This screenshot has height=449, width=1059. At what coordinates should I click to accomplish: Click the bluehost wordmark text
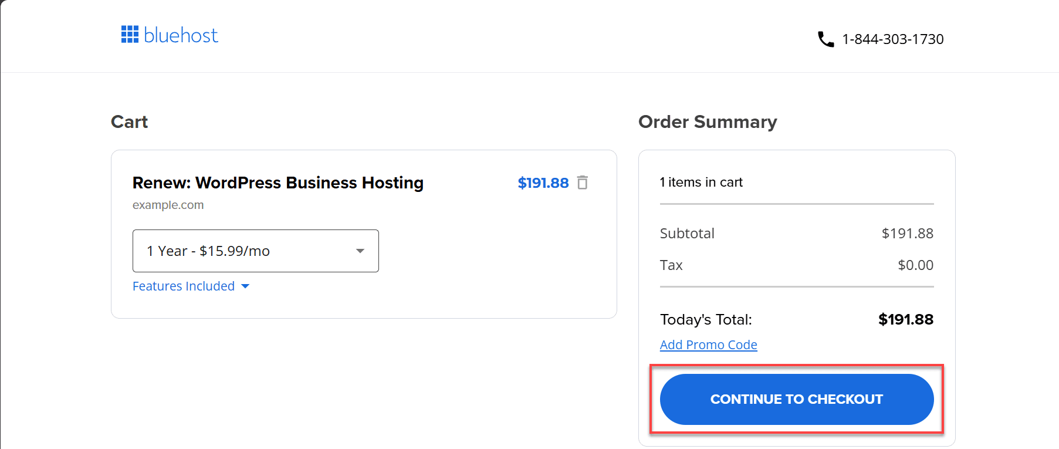tap(181, 36)
